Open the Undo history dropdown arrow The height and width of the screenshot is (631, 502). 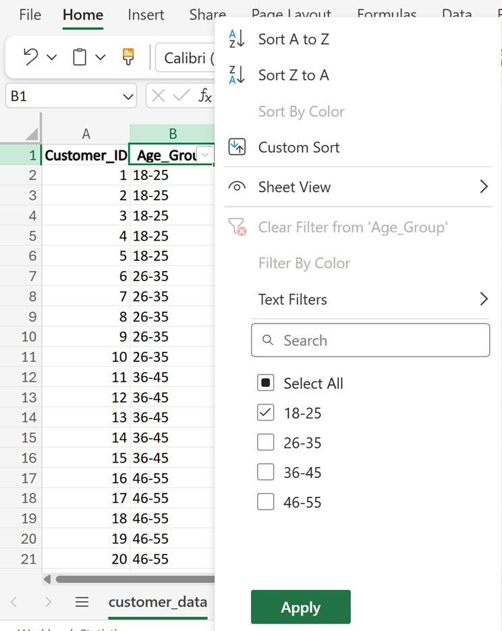tap(52, 58)
